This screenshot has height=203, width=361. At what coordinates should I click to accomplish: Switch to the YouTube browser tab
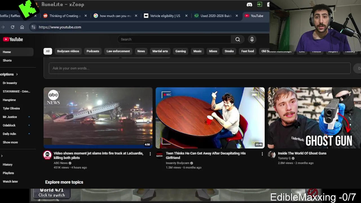(255, 16)
